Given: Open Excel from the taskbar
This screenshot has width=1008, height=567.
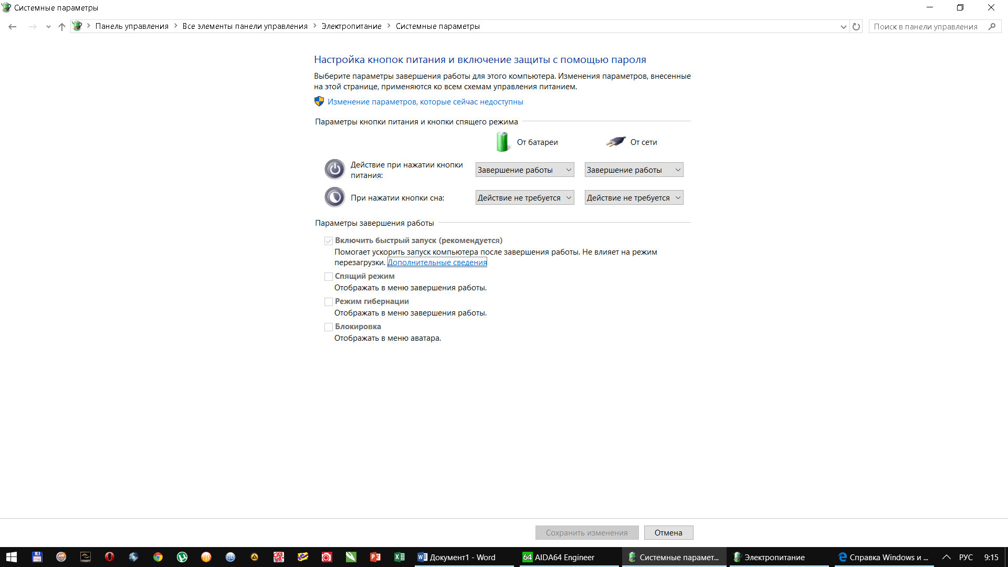Looking at the screenshot, I should [399, 557].
